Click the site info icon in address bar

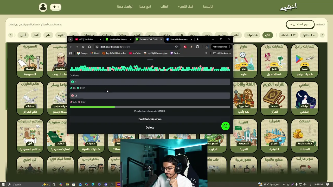tap(97, 47)
